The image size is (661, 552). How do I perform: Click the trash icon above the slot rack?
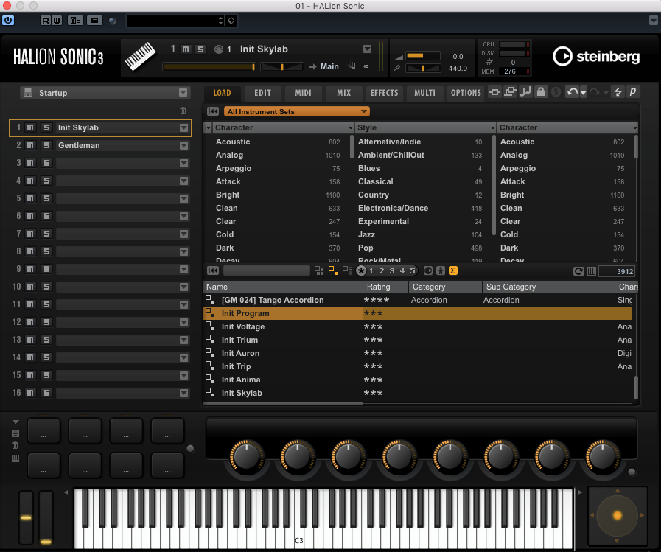tap(183, 111)
